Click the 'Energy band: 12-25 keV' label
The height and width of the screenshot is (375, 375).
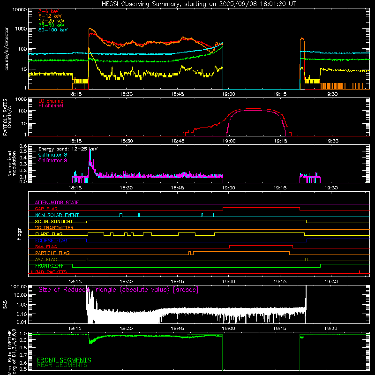click(x=68, y=149)
